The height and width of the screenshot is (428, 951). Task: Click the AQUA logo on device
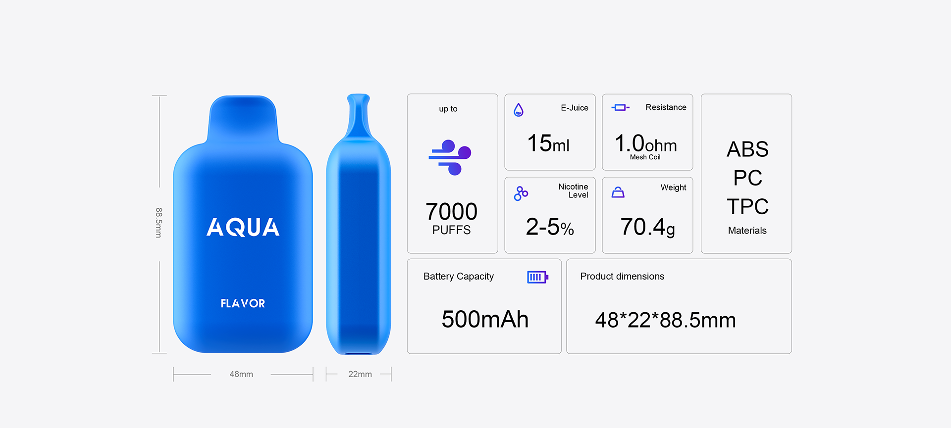243,228
